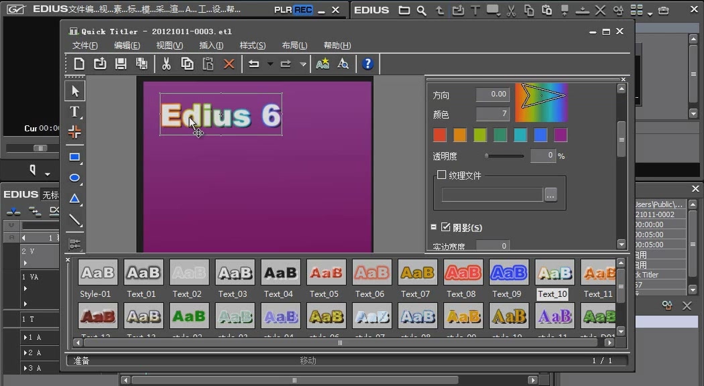Toggle the REC indicator in EDIUS player
This screenshot has height=386, width=704.
point(303,9)
